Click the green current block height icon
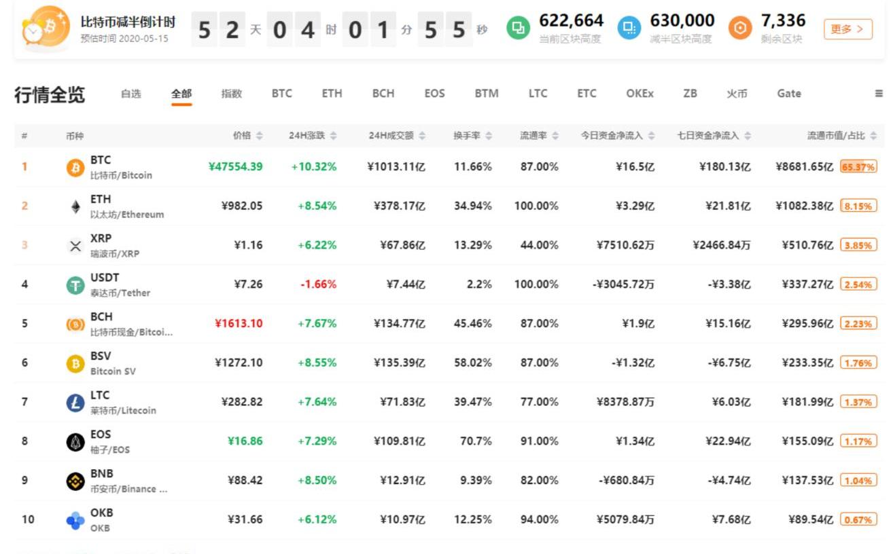Viewport: 891px width, 554px height. [519, 28]
